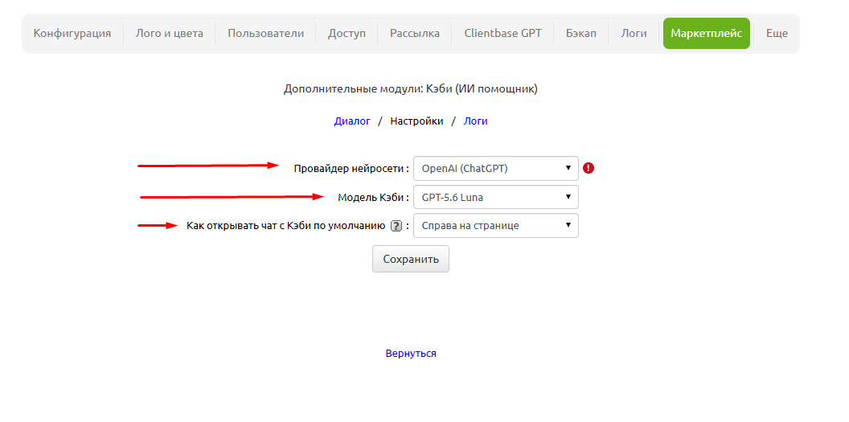The height and width of the screenshot is (422, 849).
Task: Open the Модель Кэби dropdown
Action: coord(495,198)
